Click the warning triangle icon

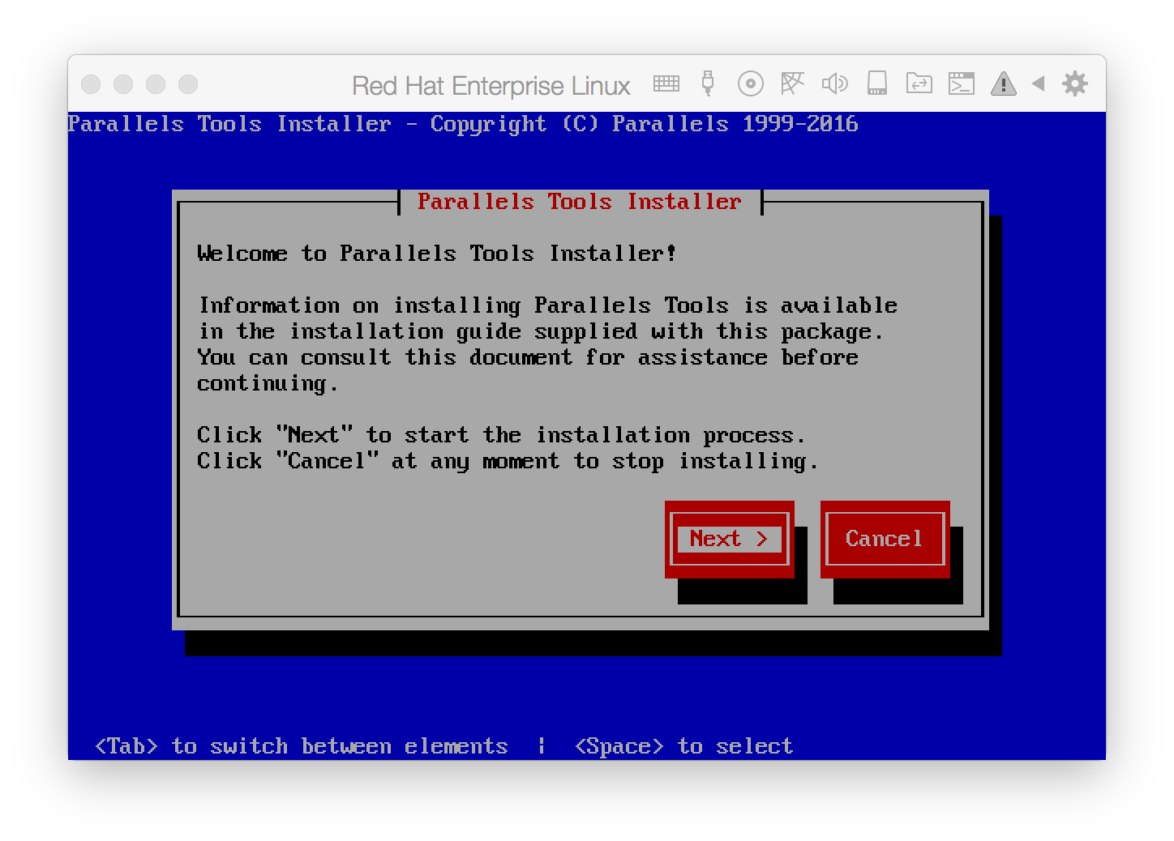(x=1003, y=83)
